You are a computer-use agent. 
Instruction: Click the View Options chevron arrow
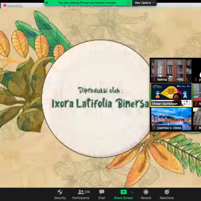coord(153,3)
